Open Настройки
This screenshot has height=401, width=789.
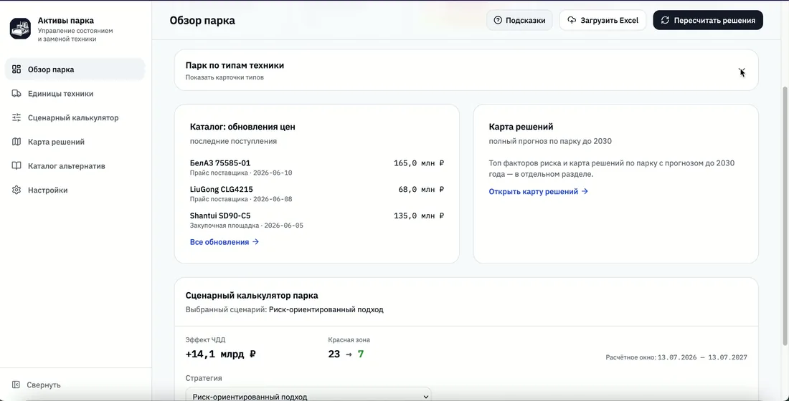[x=75, y=190]
